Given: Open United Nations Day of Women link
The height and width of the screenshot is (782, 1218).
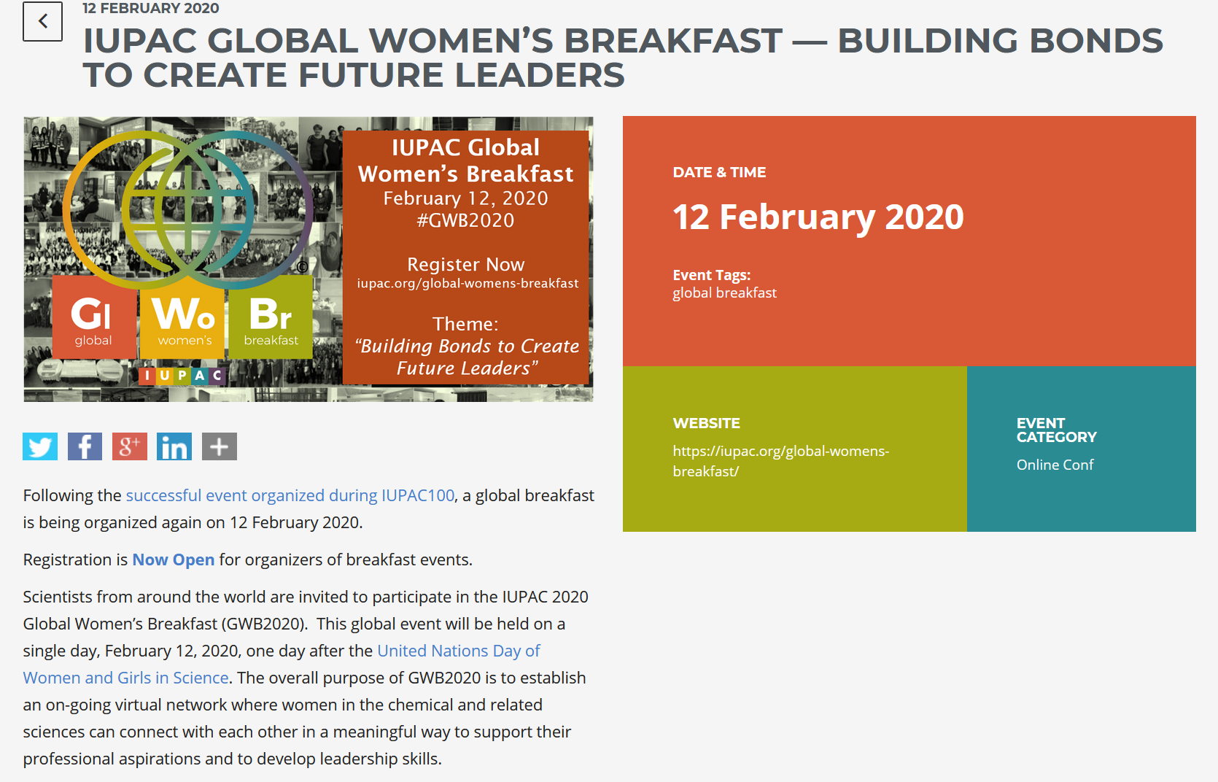Looking at the screenshot, I should click(458, 651).
